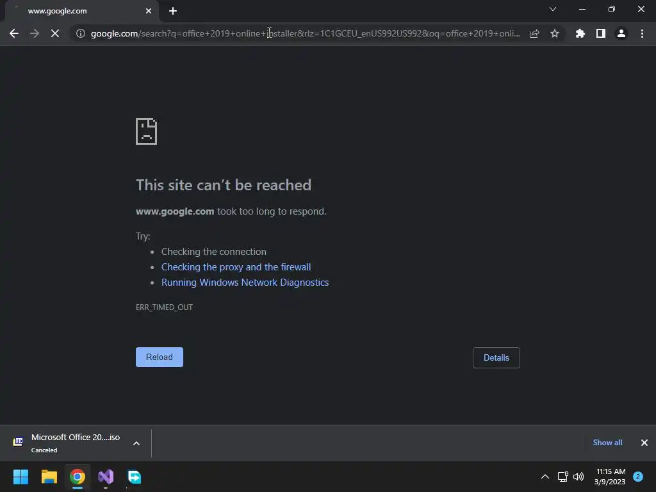Screen dimensions: 656x492
Task: Open the blue arrow app in taskbar
Action: [x=135, y=477]
